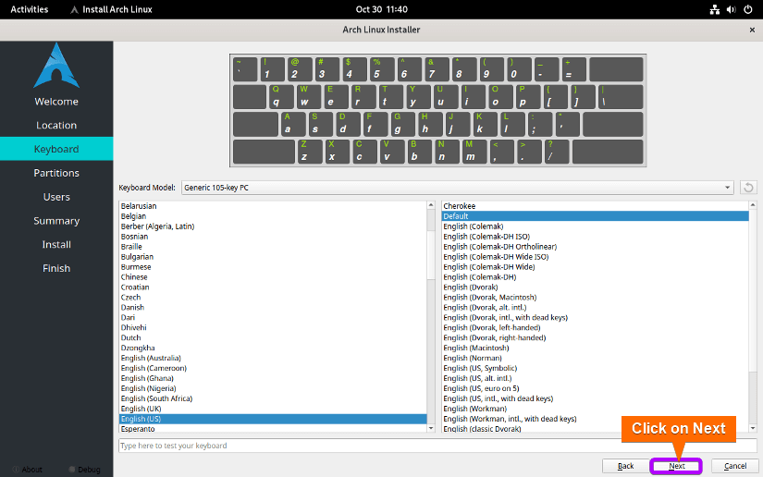This screenshot has height=477, width=763.
Task: Open the Install Arch Linux app menu
Action: click(x=111, y=9)
